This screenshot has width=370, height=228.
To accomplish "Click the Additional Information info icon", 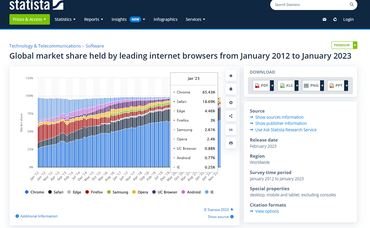I will point(17,216).
